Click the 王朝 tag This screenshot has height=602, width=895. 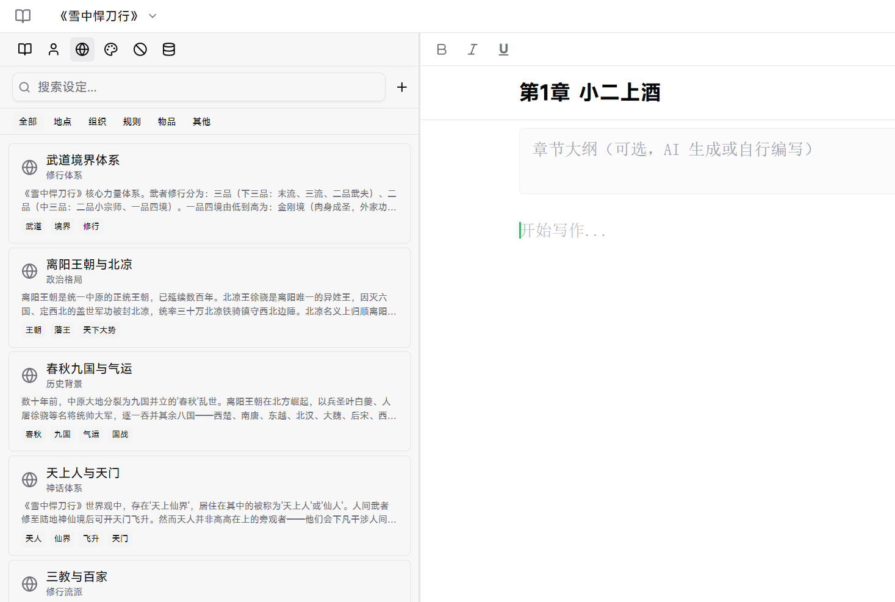pyautogui.click(x=34, y=330)
